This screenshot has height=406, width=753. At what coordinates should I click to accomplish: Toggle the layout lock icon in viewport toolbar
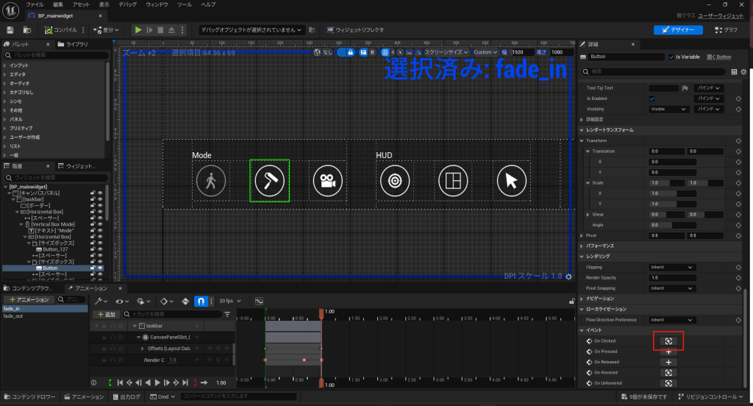click(x=351, y=52)
